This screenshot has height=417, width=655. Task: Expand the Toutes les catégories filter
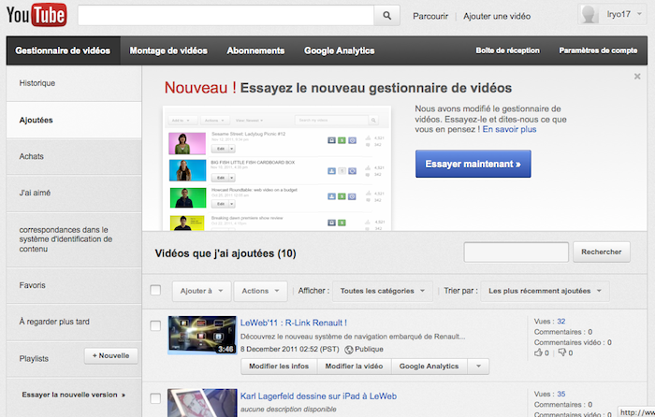(383, 291)
